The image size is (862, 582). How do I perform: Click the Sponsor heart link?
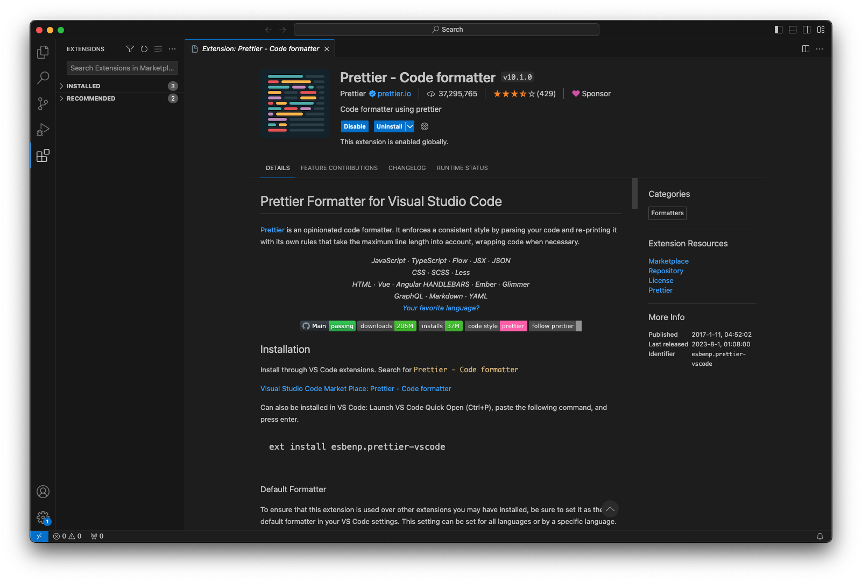click(x=591, y=94)
